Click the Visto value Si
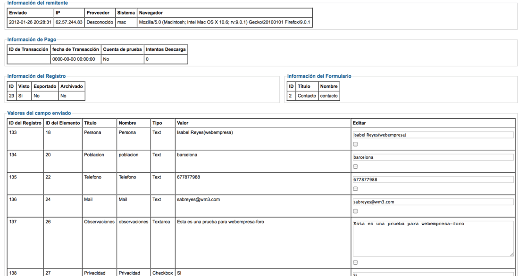Image resolution: width=519 pixels, height=276 pixels. click(x=20, y=96)
